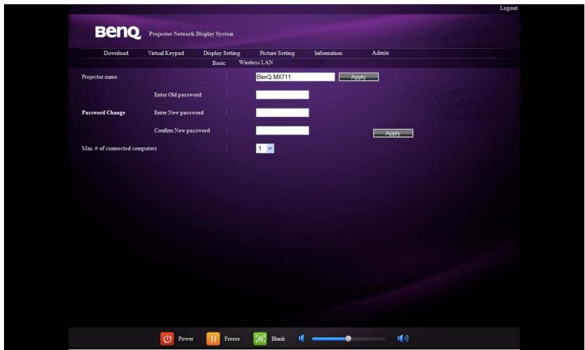585x350 pixels.
Task: Click the Blank label text
Action: [278, 339]
